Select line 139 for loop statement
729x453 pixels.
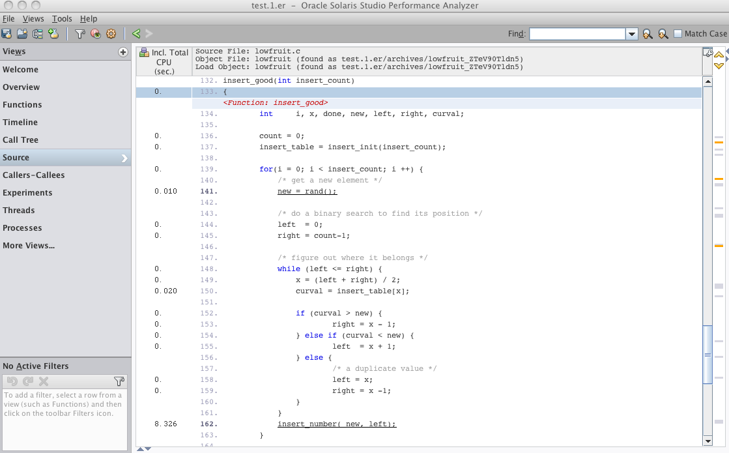point(418,169)
